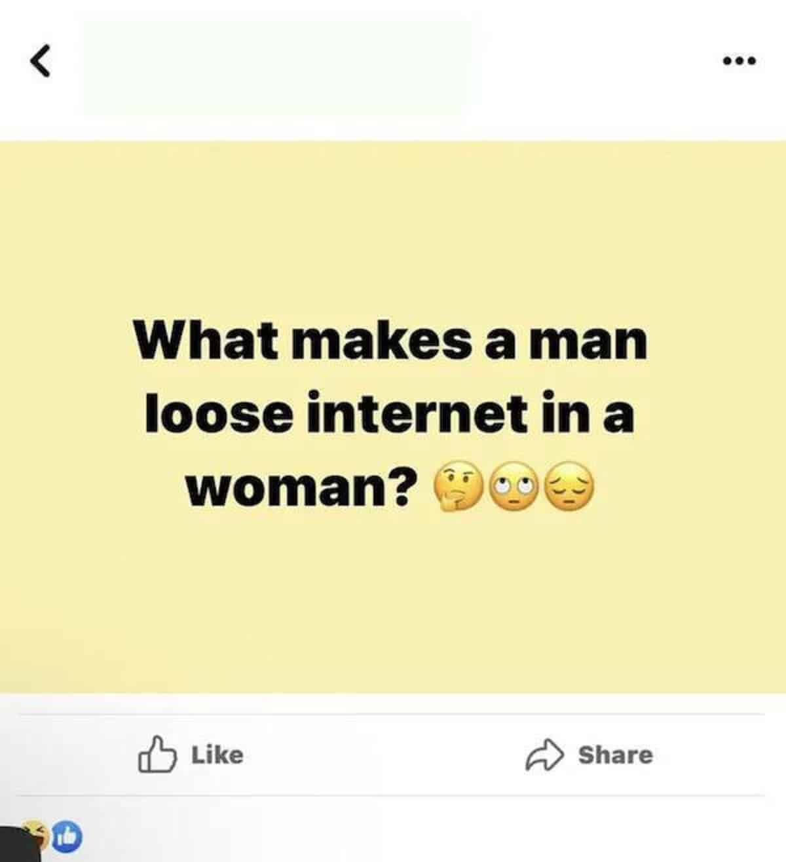
Task: Click the Share label text
Action: pyautogui.click(x=615, y=755)
